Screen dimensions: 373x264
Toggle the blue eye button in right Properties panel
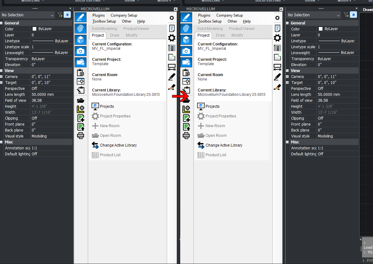tap(354, 15)
